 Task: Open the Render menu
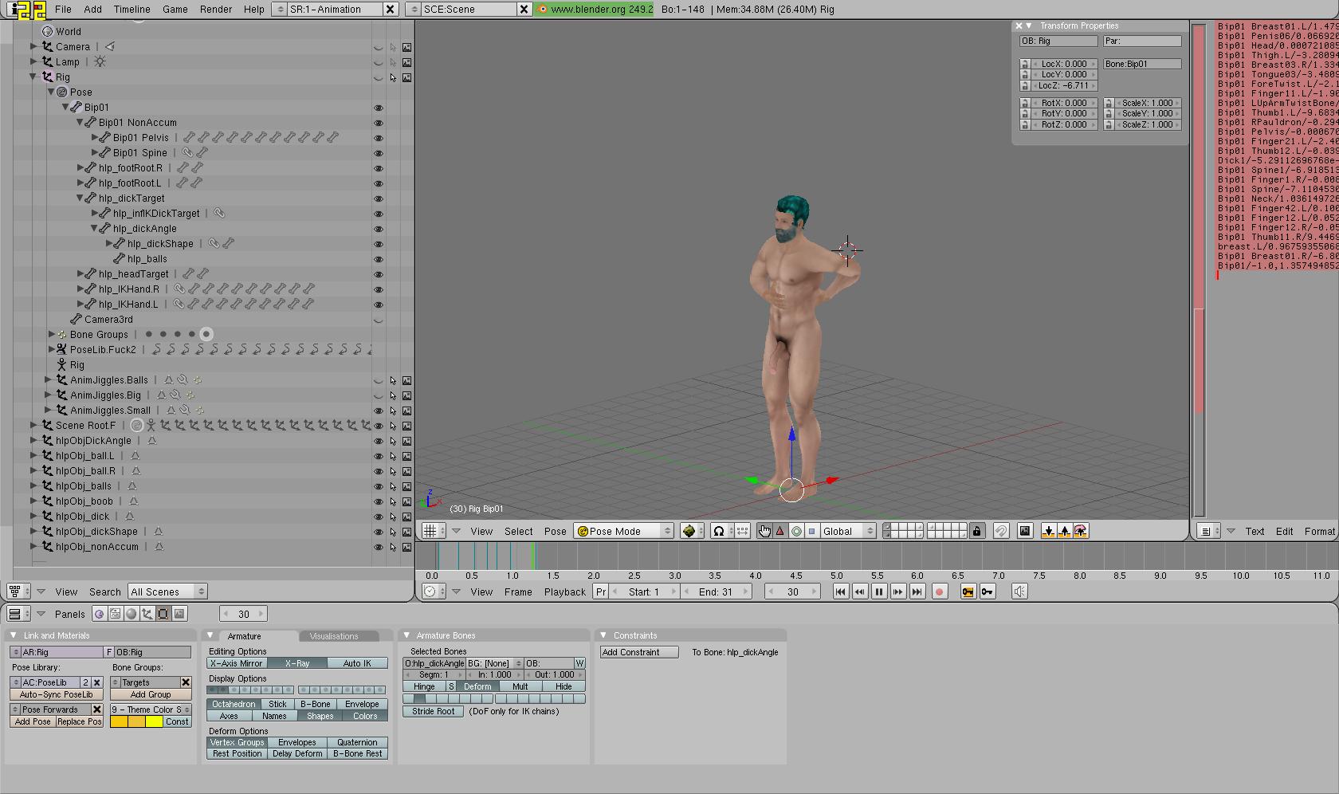click(x=216, y=9)
